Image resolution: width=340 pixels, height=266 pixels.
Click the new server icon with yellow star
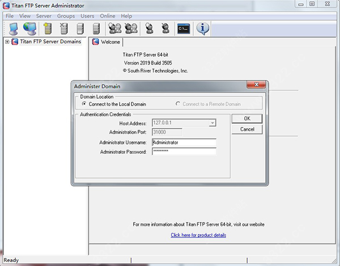click(x=48, y=28)
